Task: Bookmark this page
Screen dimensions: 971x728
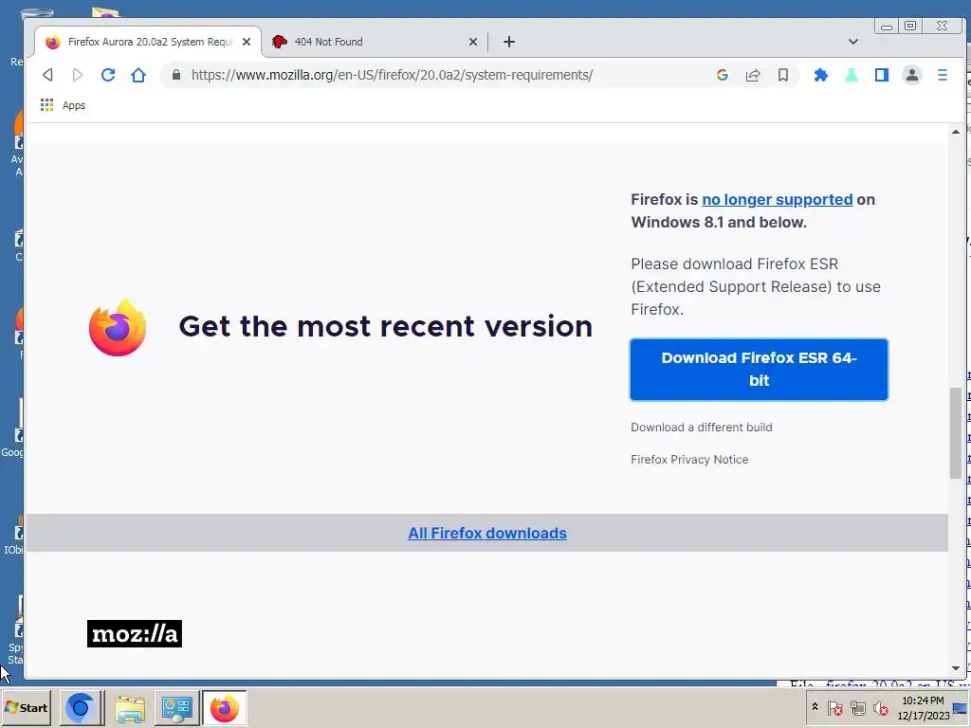Action: (782, 75)
